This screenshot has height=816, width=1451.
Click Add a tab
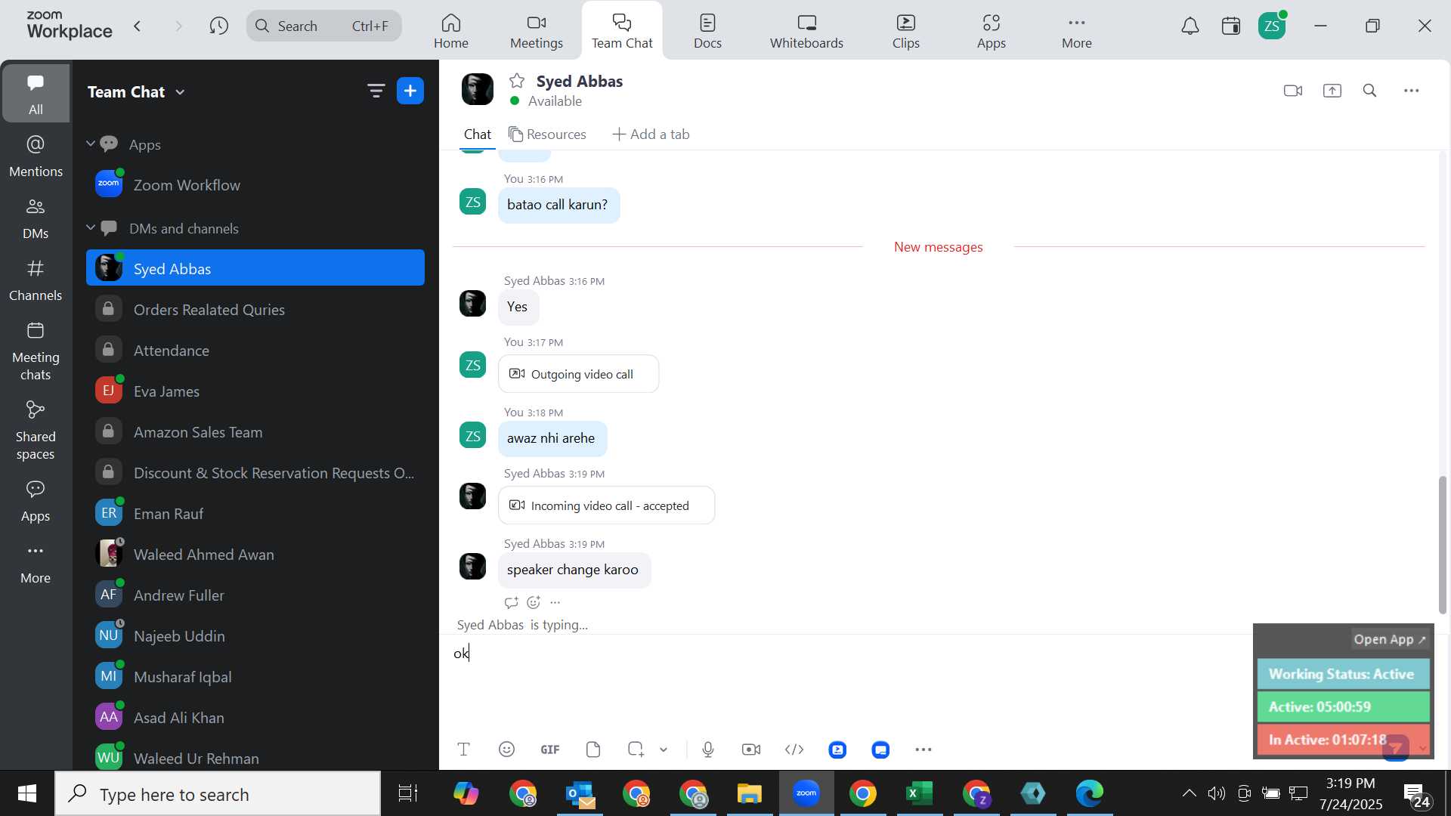pyautogui.click(x=651, y=134)
